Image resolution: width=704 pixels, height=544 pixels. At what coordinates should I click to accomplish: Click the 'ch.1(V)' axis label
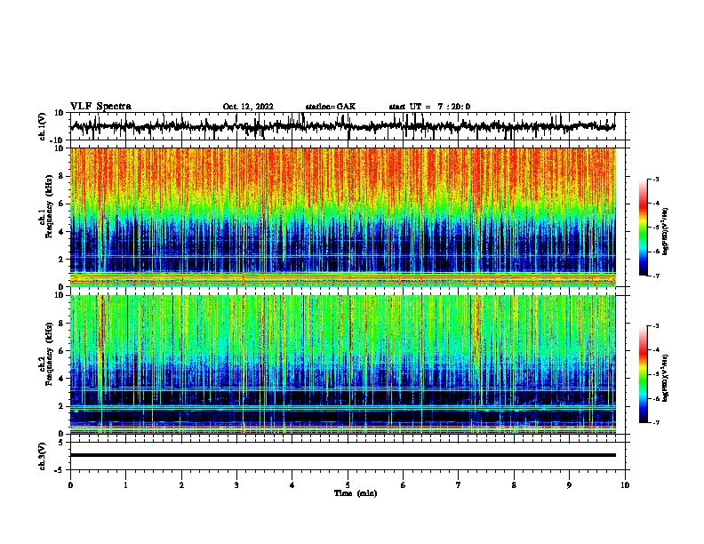(x=43, y=126)
